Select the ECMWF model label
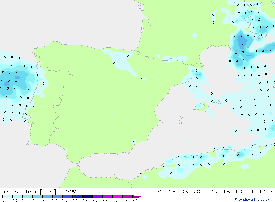 click(70, 192)
